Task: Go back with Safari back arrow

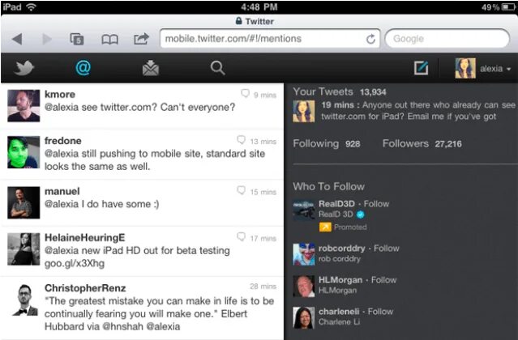Action: 17,39
